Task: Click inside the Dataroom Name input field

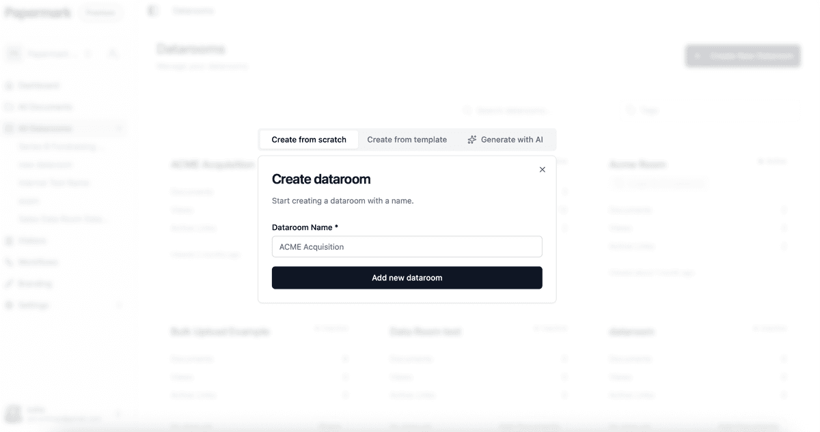Action: (x=407, y=246)
